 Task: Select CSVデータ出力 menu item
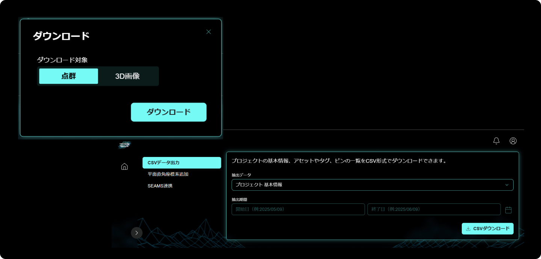(181, 163)
